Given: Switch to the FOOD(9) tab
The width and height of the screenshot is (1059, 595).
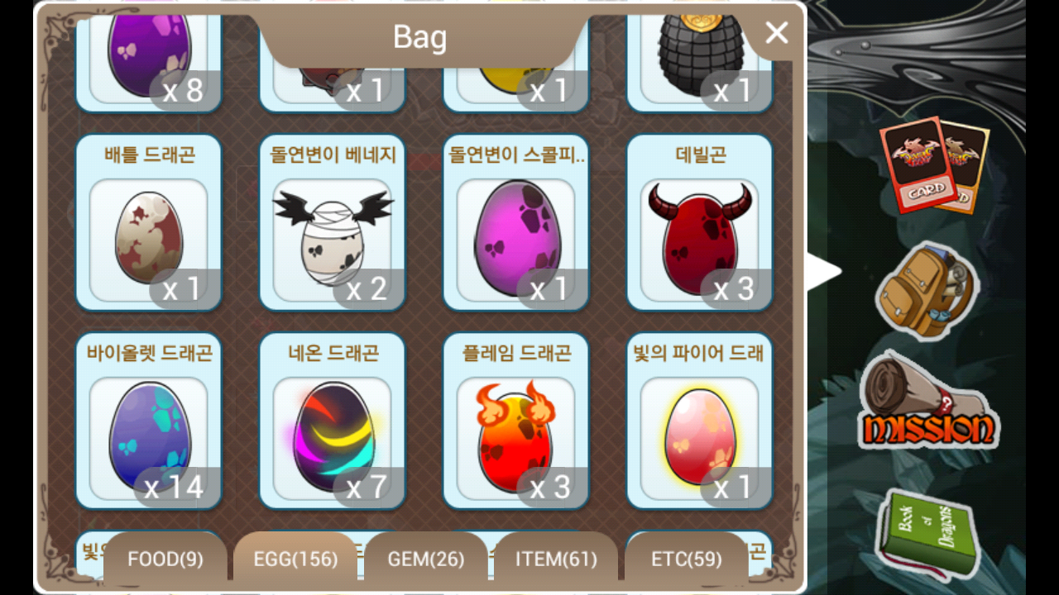Looking at the screenshot, I should coord(165,559).
